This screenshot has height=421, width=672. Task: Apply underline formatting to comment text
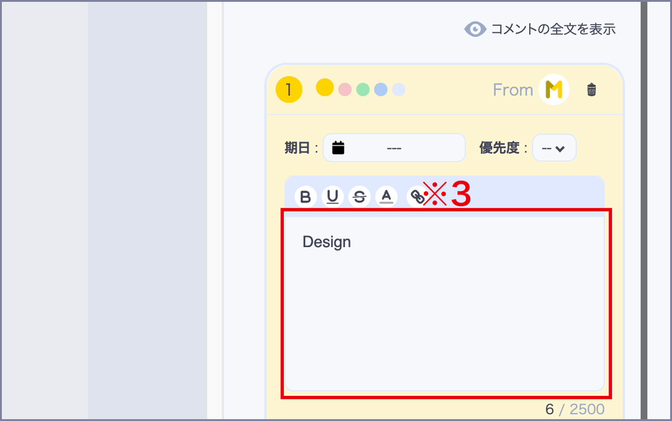pyautogui.click(x=332, y=197)
